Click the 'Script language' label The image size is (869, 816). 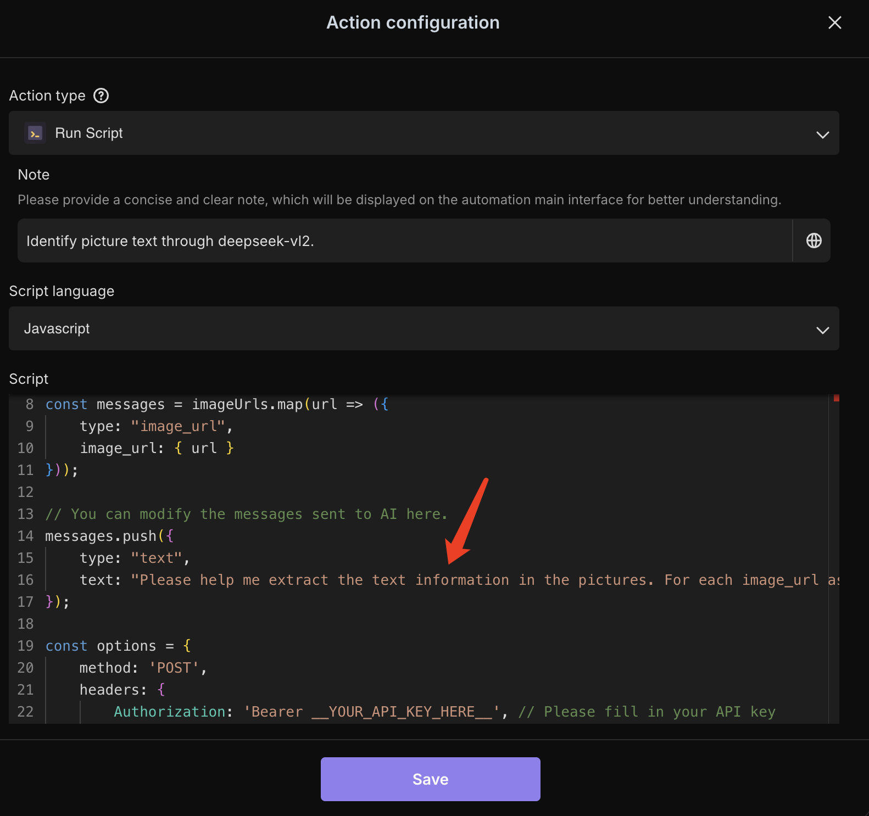[x=62, y=291]
